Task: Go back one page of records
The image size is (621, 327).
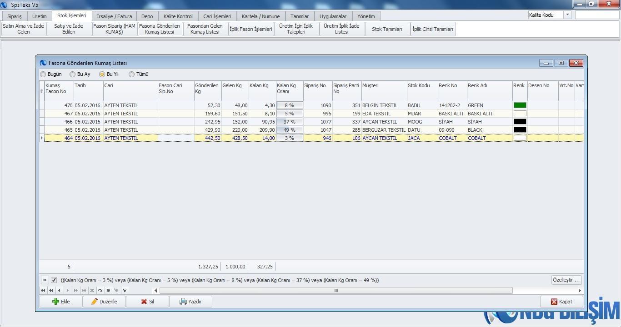Action: 51,290
